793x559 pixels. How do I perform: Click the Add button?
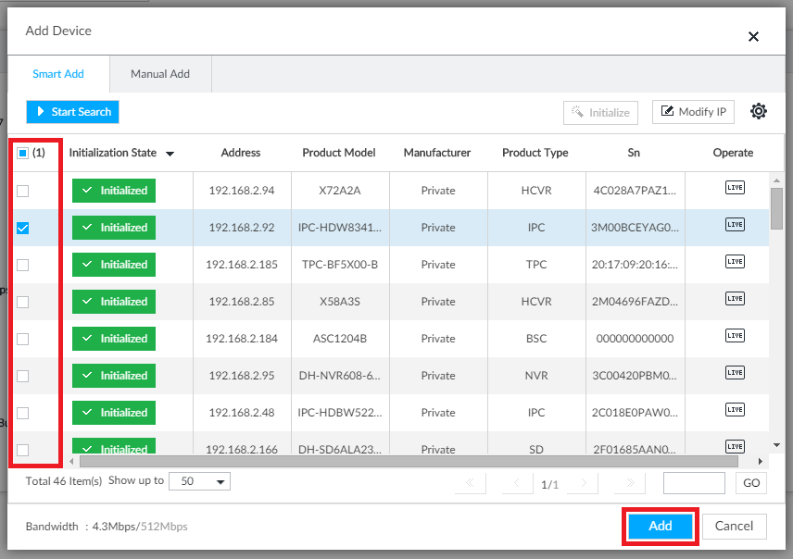tap(660, 526)
